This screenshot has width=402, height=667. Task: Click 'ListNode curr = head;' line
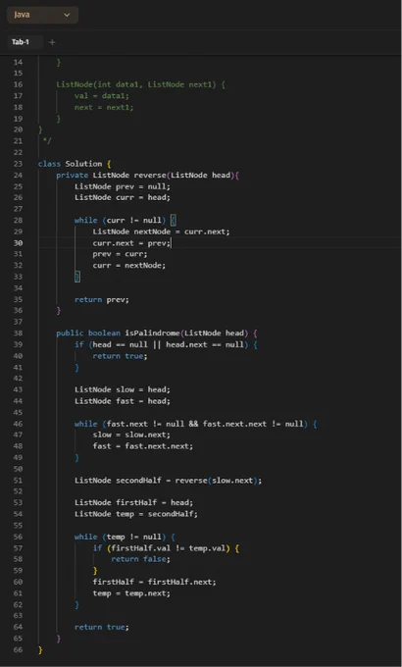click(x=123, y=197)
